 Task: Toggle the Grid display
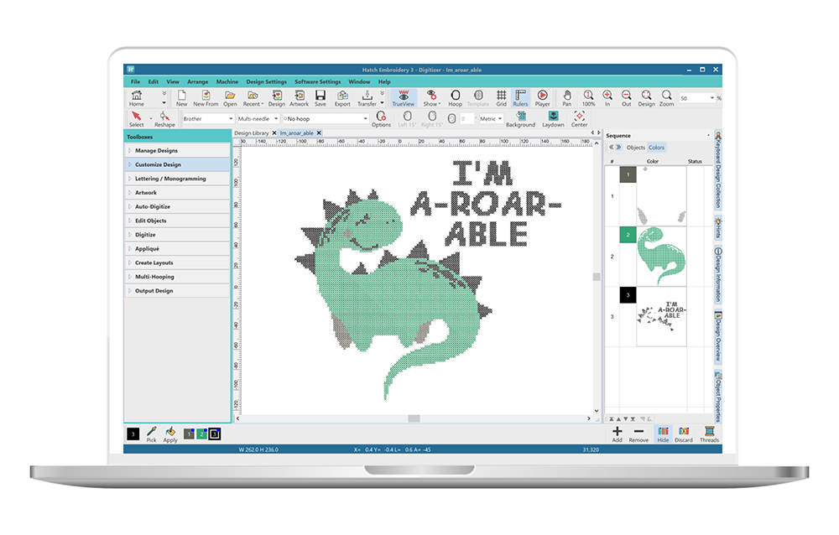pos(501,98)
